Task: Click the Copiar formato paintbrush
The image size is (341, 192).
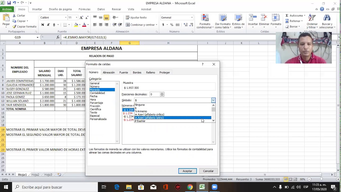Action: coord(14,26)
